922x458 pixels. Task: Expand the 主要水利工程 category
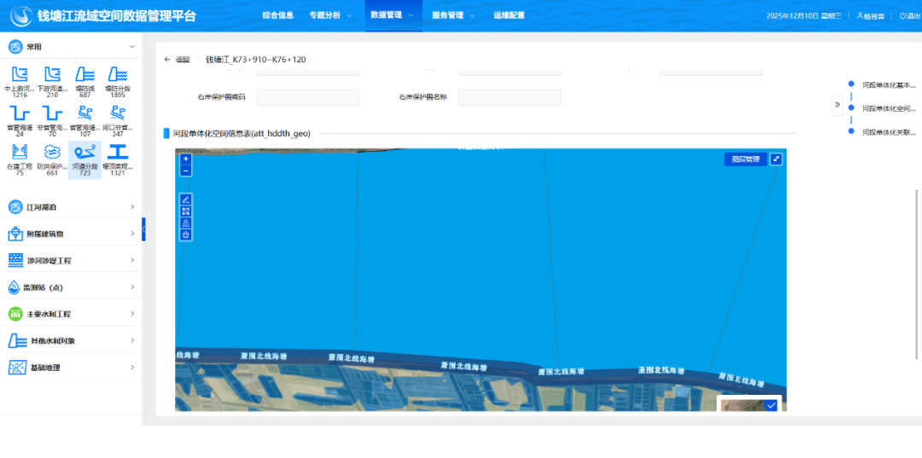pos(71,314)
